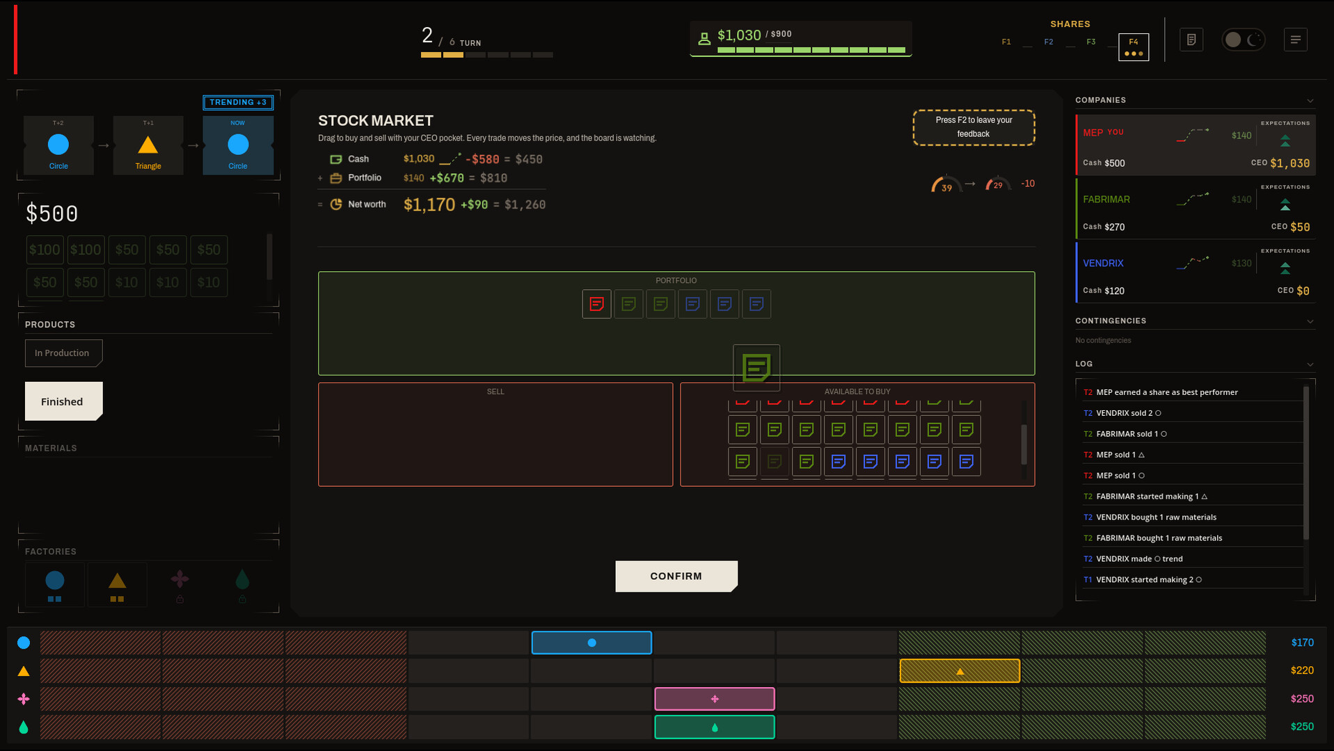Screen dimensions: 1334x751
Task: Click the CONFIRM button
Action: pyautogui.click(x=676, y=576)
